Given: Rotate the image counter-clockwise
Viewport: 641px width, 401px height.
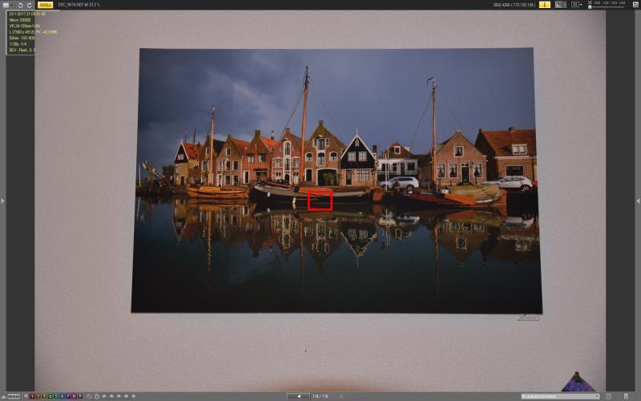Looking at the screenshot, I should tap(21, 6).
